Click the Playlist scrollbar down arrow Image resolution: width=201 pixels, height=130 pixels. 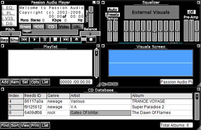(96, 77)
